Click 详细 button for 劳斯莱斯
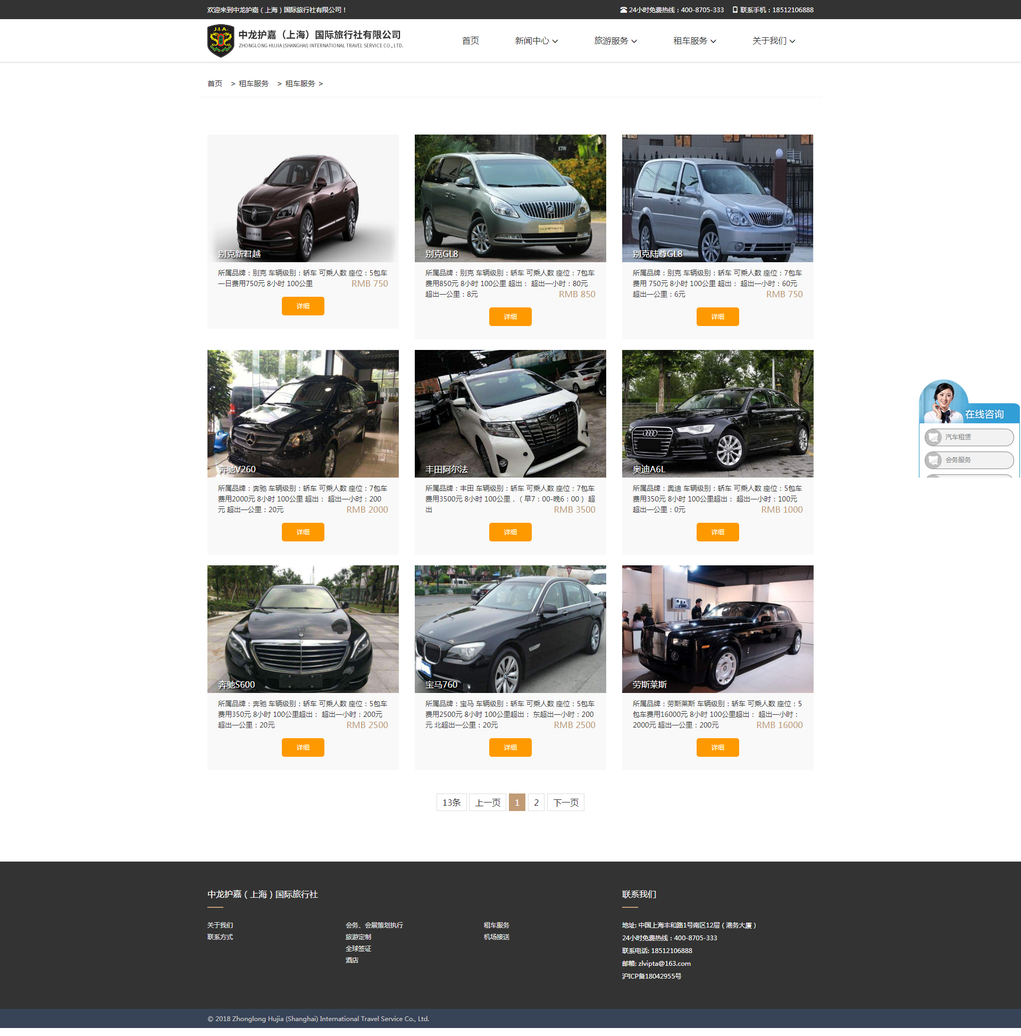The width and height of the screenshot is (1021, 1036). (x=717, y=748)
